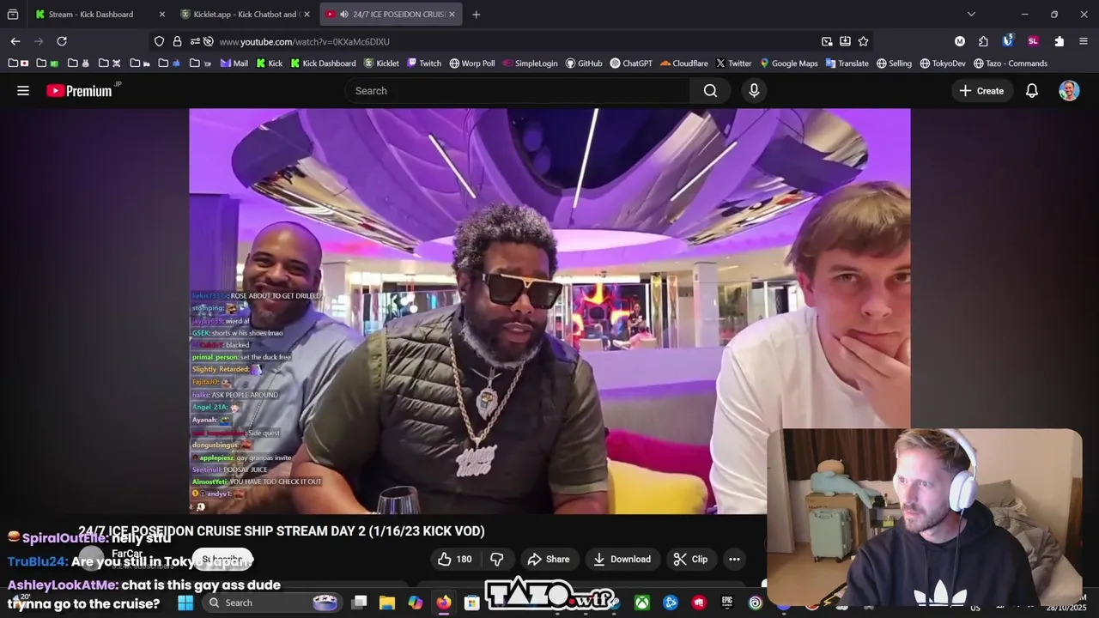This screenshot has height=618, width=1099.
Task: Open Firefox application menu
Action: (1083, 41)
